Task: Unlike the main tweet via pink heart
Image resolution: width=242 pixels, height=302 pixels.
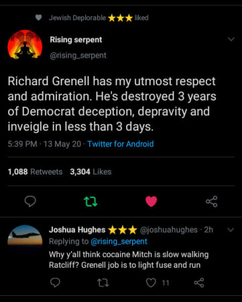Action: click(x=152, y=201)
